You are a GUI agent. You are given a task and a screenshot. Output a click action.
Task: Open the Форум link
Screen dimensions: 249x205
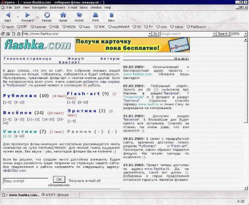click(76, 59)
